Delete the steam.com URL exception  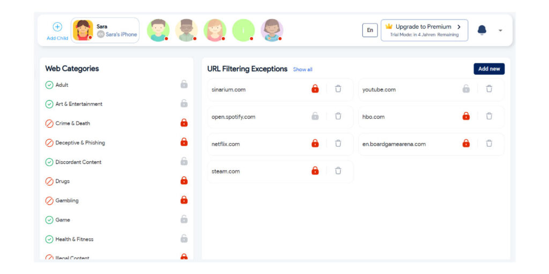coord(338,171)
